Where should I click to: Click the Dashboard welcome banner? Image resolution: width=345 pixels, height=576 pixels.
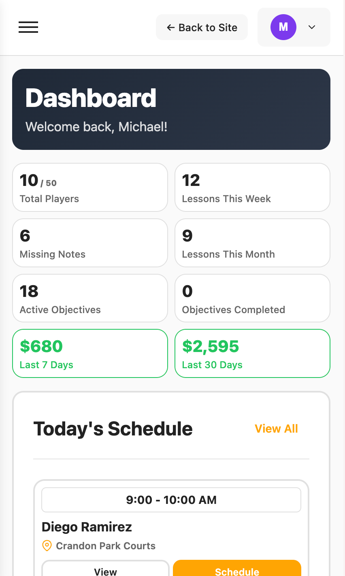(x=171, y=109)
